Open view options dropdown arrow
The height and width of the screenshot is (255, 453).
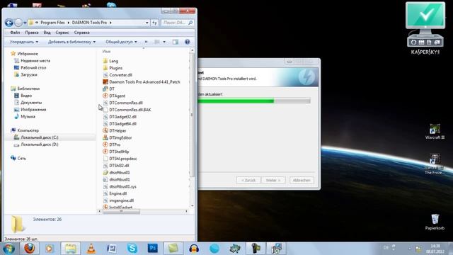164,42
